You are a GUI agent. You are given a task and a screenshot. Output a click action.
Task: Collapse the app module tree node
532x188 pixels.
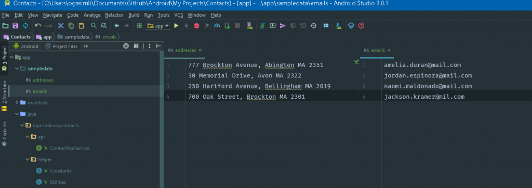click(x=12, y=57)
